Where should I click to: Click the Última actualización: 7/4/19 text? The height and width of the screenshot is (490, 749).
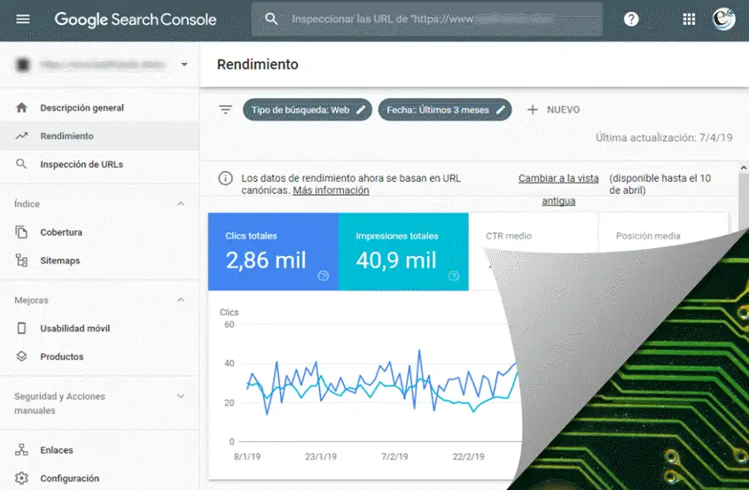tap(664, 137)
